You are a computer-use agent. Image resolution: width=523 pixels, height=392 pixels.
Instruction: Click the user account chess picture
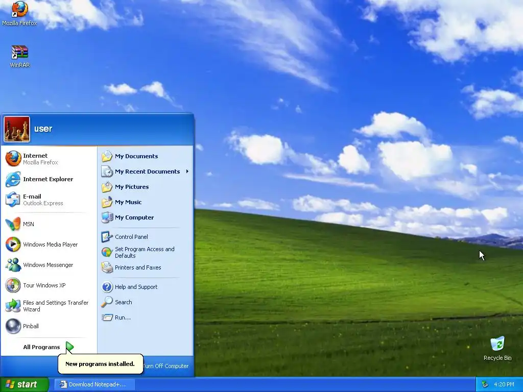tap(17, 129)
